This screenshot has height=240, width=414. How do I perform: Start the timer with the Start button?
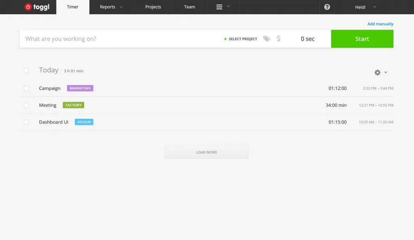click(362, 39)
